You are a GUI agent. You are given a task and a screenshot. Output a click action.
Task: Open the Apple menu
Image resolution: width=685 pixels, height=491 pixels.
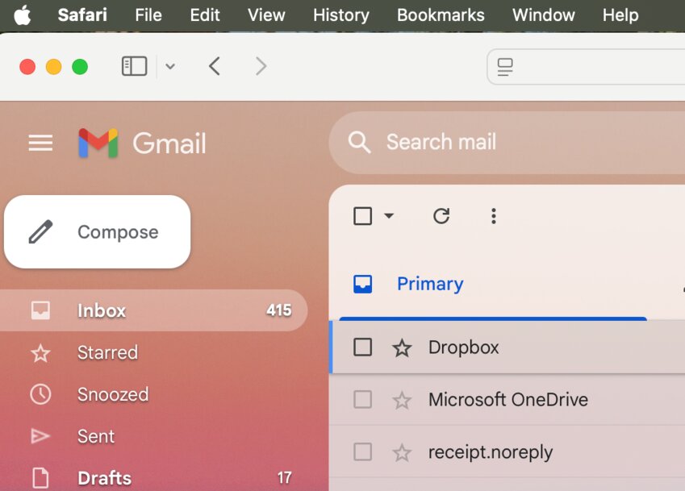click(x=23, y=15)
